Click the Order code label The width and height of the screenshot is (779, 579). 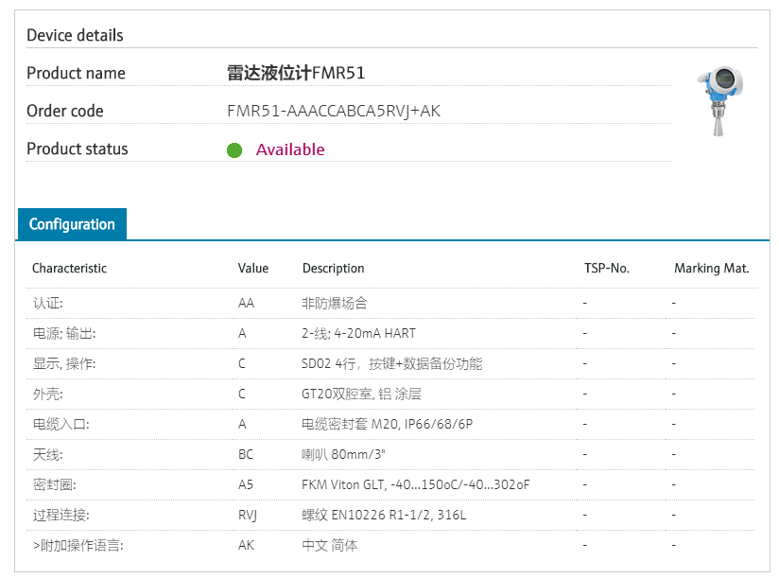[65, 111]
